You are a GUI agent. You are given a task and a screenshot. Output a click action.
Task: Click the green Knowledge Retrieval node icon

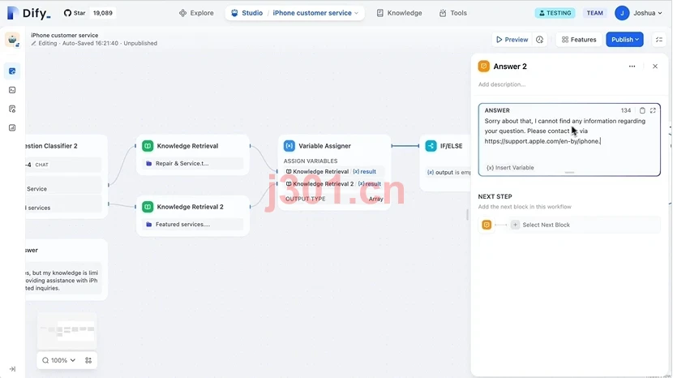tap(148, 146)
